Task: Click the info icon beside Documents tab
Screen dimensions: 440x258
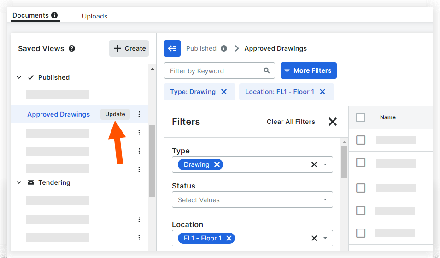Action: pos(54,15)
